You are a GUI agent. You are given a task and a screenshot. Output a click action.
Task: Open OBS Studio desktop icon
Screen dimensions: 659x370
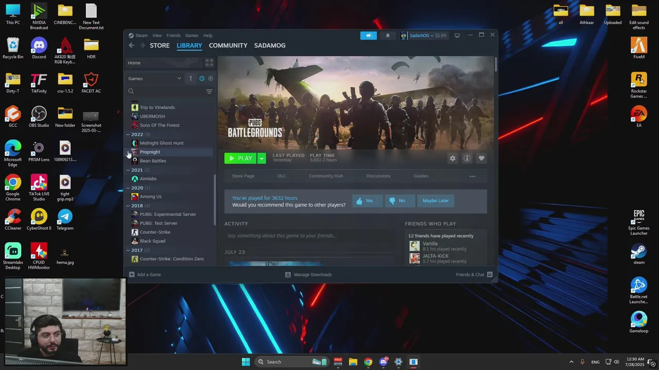pos(39,117)
